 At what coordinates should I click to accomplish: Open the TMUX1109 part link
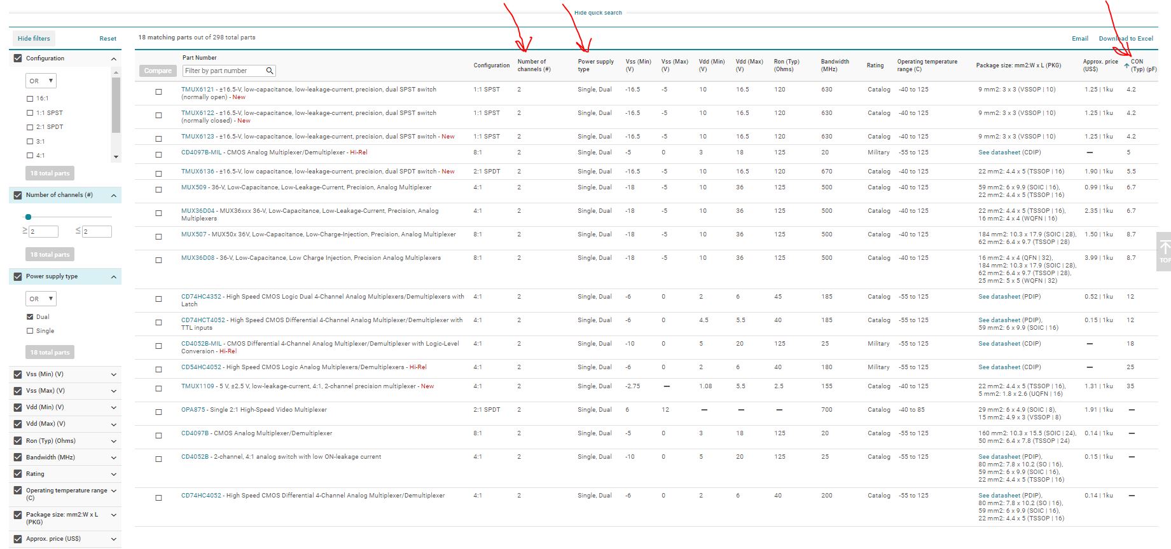[x=198, y=386]
